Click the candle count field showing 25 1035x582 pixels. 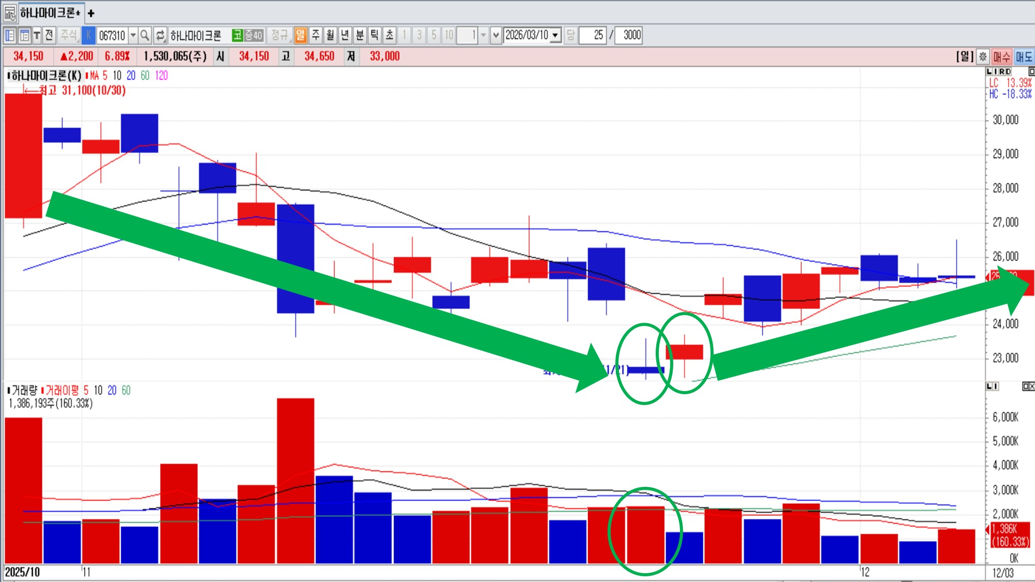pyautogui.click(x=593, y=35)
